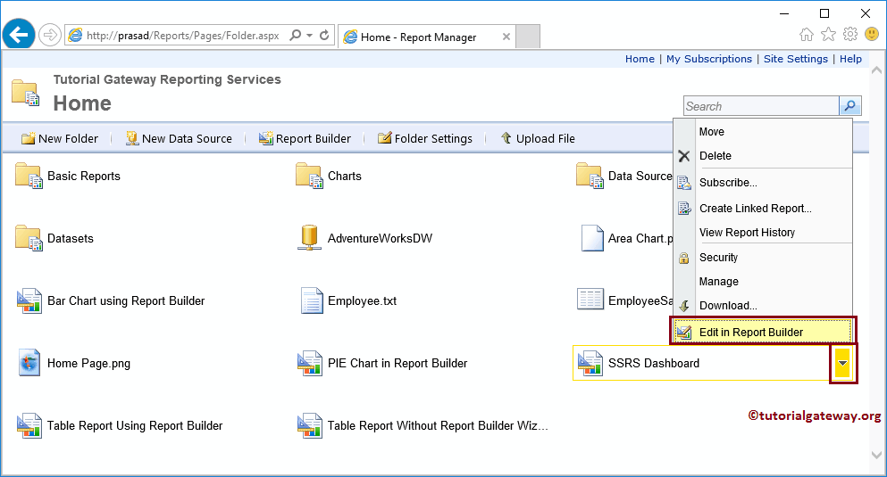Viewport: 887px width, 477px height.
Task: Launch Report Builder from toolbar
Action: (x=305, y=138)
